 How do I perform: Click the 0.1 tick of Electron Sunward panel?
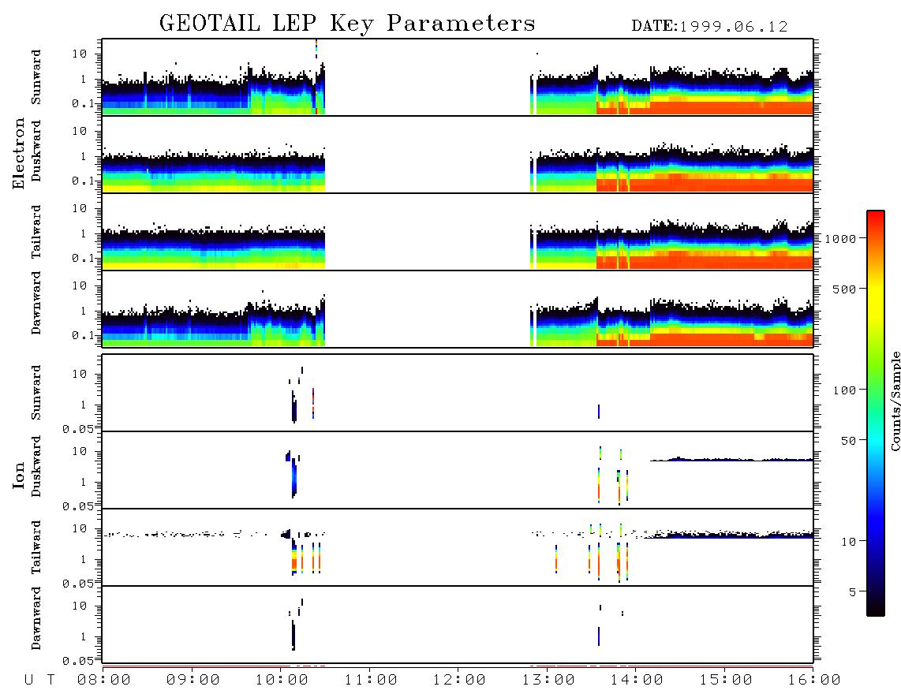tap(84, 103)
